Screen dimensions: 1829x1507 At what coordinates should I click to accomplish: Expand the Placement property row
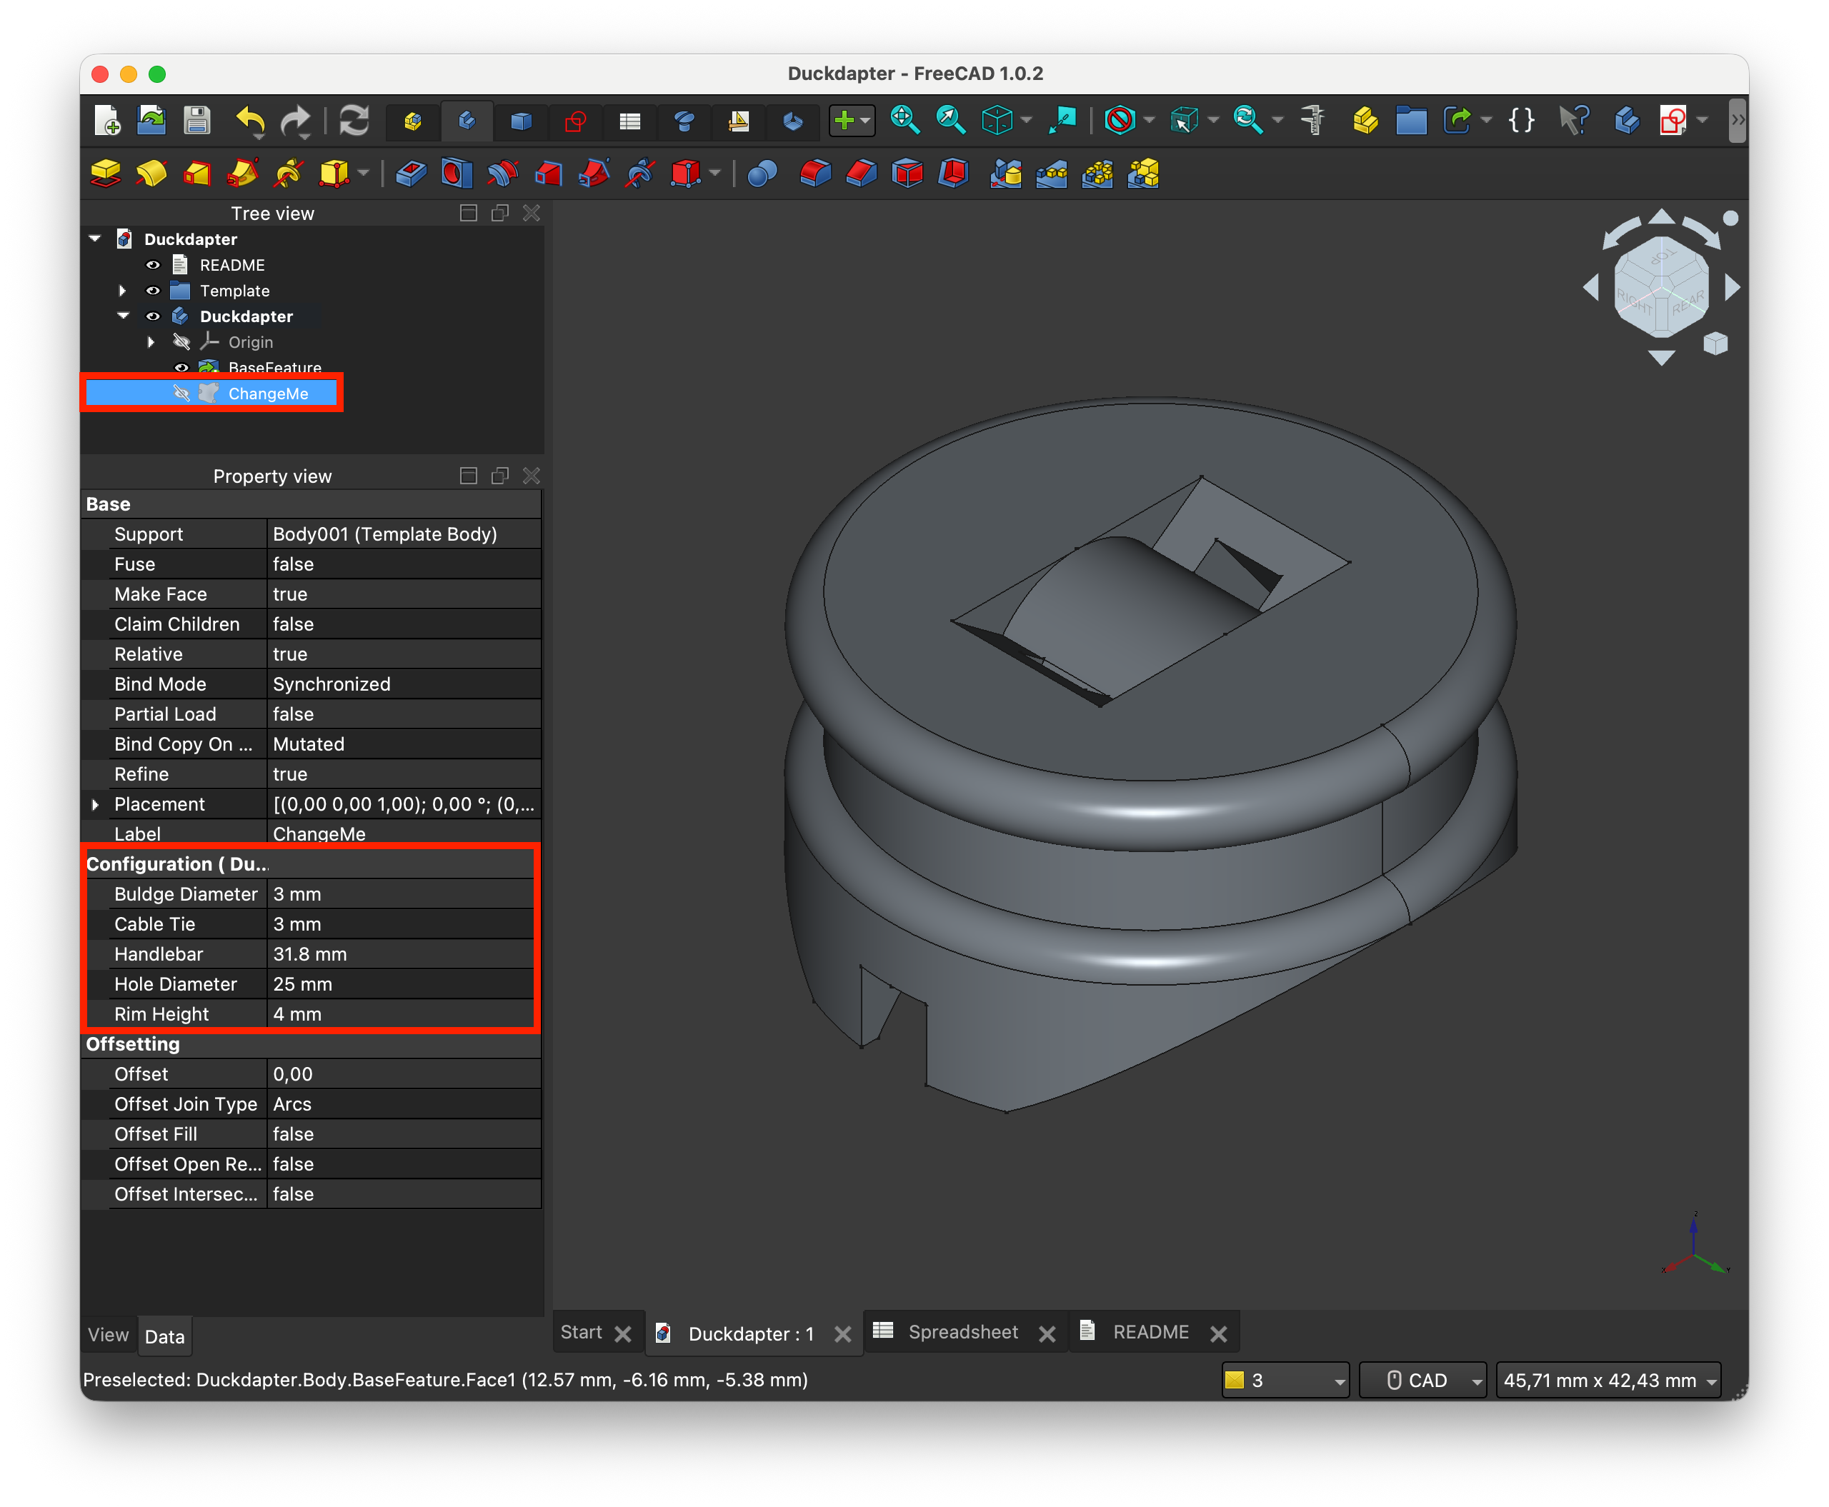tap(96, 805)
